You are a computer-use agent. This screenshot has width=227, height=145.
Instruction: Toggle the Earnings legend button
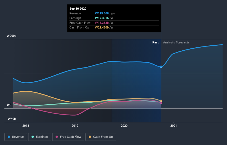pos(40,137)
